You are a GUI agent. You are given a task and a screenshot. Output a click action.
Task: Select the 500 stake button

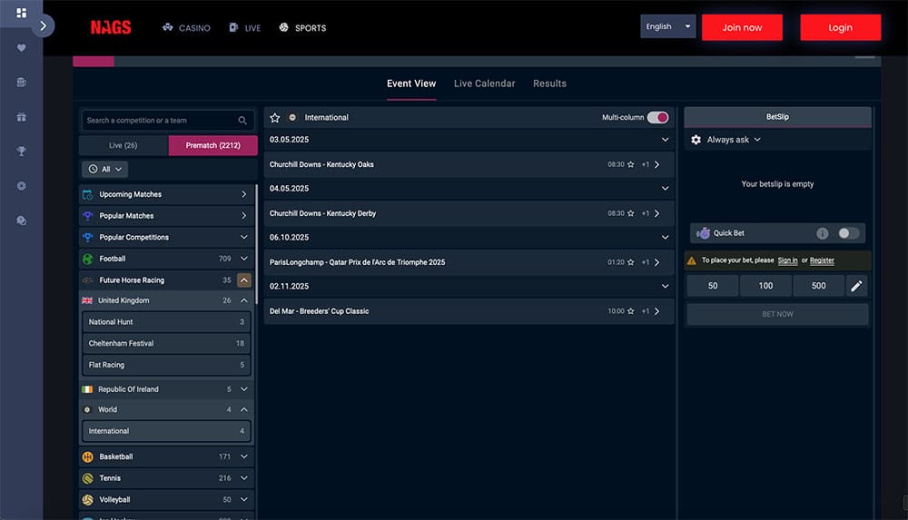pyautogui.click(x=818, y=286)
